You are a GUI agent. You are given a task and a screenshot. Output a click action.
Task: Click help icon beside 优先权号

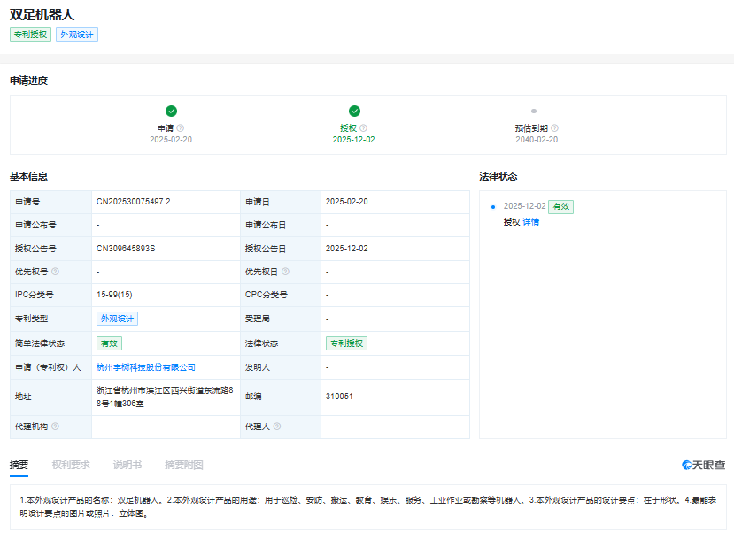click(x=56, y=272)
